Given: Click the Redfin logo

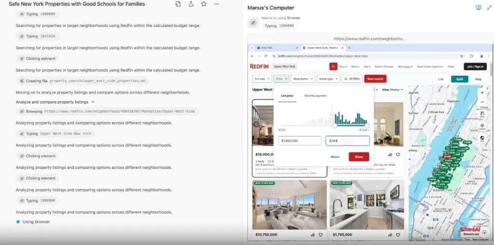Looking at the screenshot, I should tap(259, 67).
